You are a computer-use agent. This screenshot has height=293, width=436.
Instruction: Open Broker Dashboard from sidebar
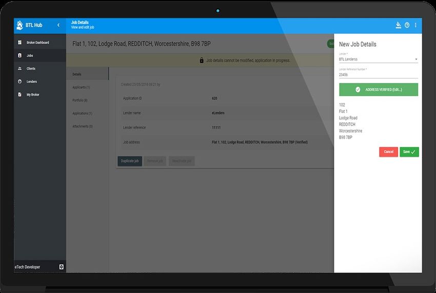pos(40,43)
